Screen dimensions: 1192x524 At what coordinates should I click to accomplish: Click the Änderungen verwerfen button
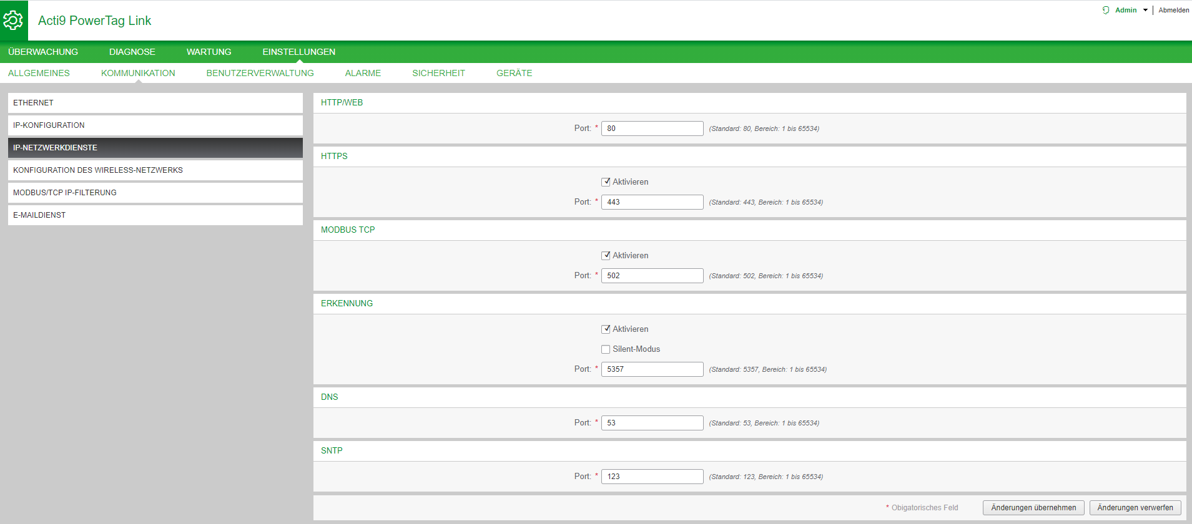pos(1135,508)
